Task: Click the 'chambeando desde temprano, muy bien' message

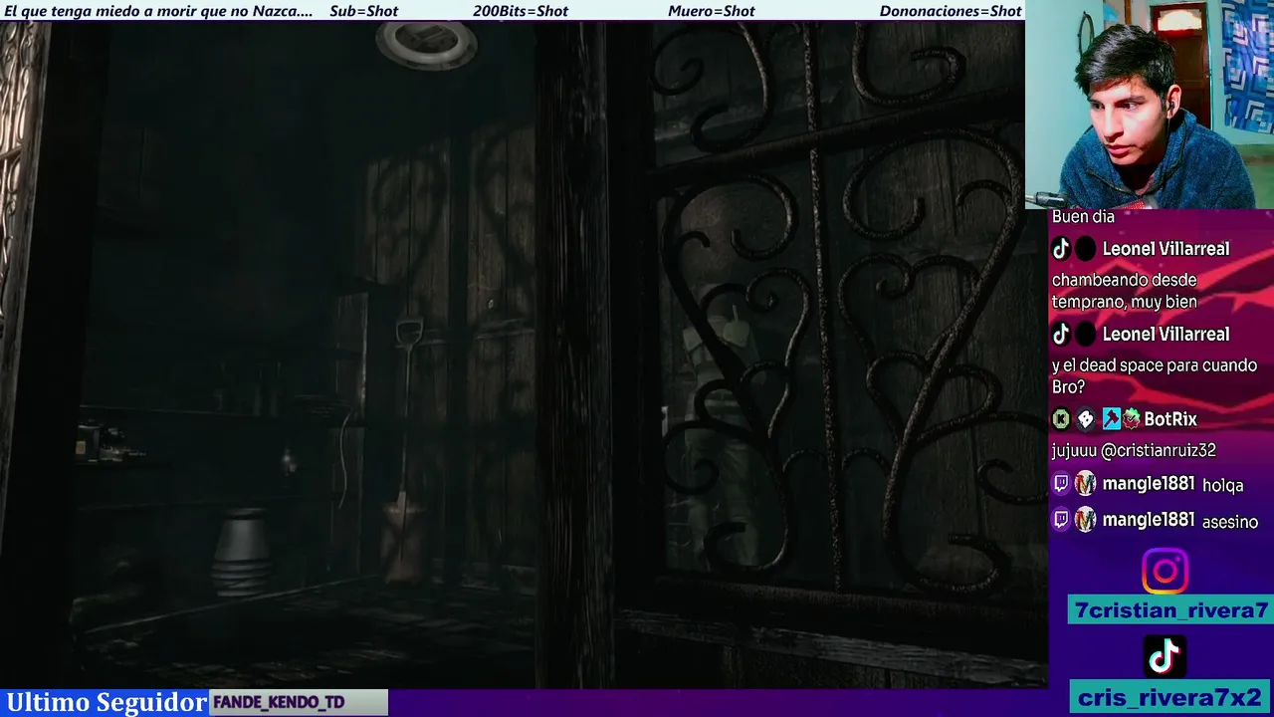Action: click(1125, 291)
